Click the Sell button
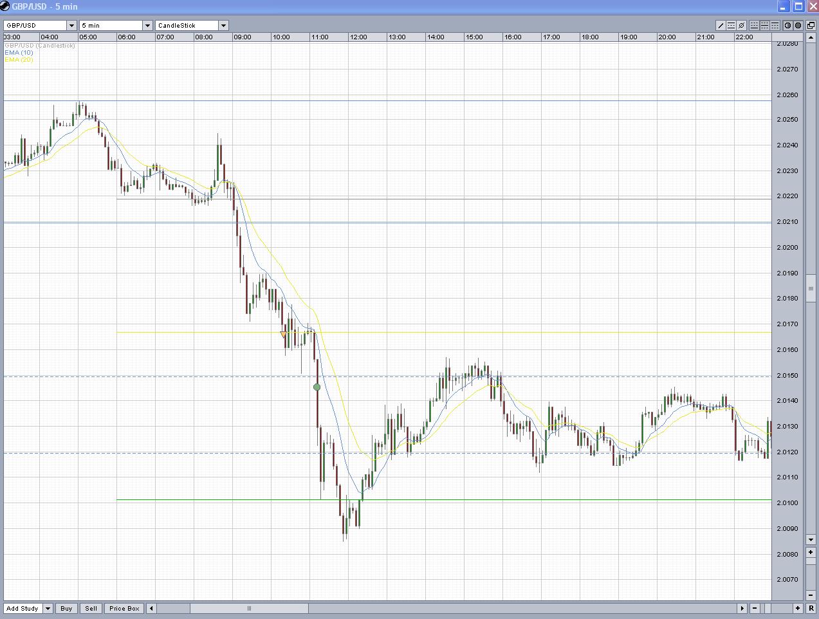 (91, 608)
